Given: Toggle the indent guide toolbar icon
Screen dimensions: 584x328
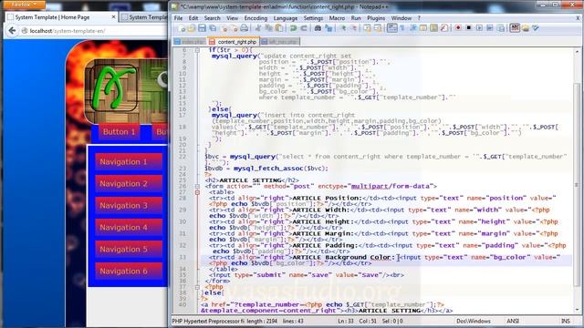Looking at the screenshot, I should (x=413, y=28).
